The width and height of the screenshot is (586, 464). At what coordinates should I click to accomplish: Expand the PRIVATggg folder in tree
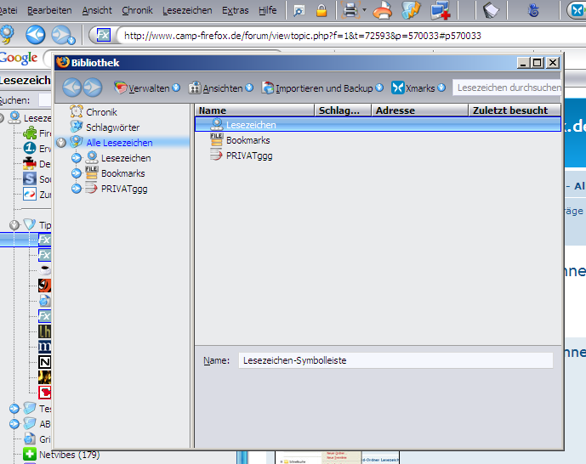point(77,189)
